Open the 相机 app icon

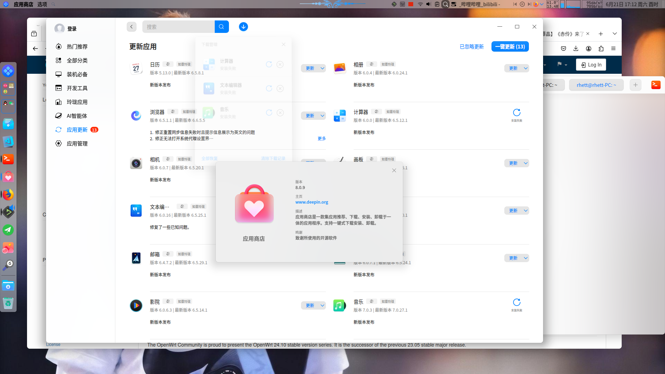click(136, 163)
